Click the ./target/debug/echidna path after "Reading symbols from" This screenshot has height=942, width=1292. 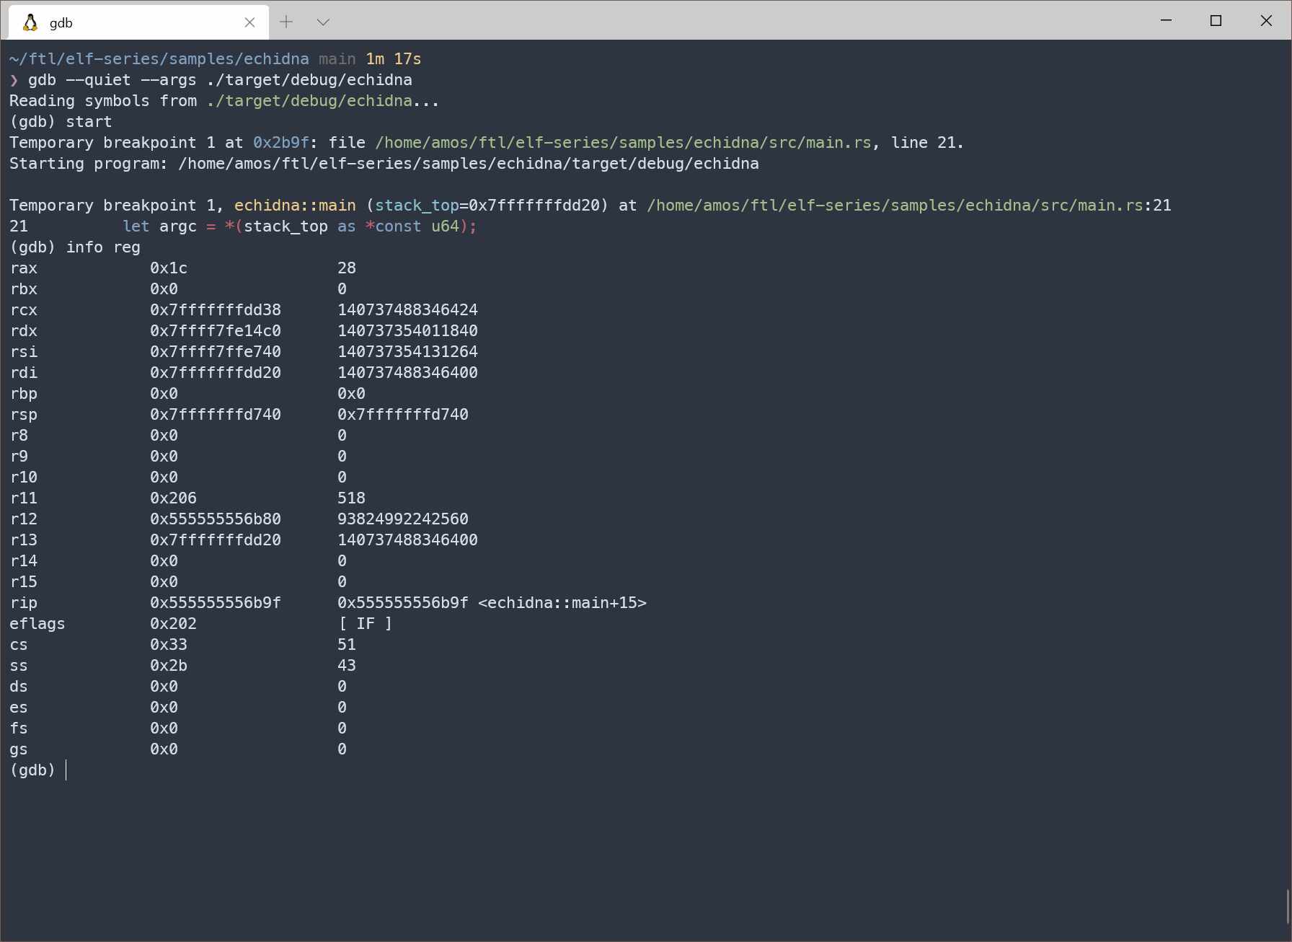point(309,101)
